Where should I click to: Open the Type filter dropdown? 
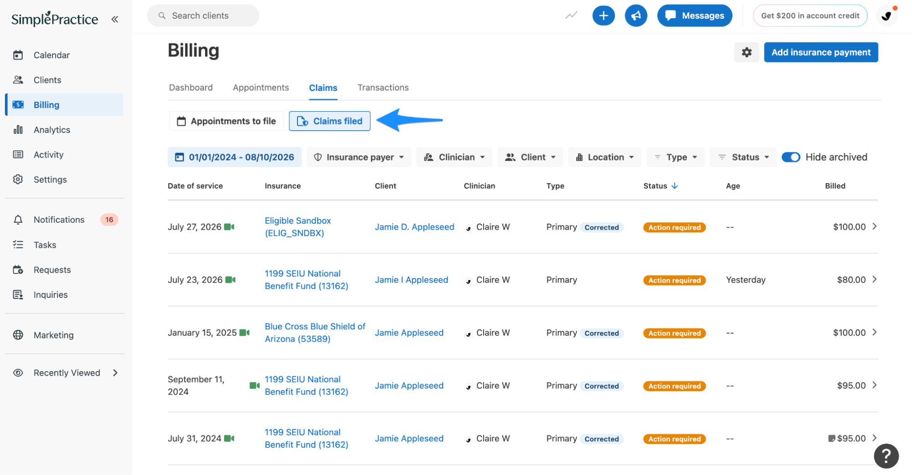(x=676, y=157)
